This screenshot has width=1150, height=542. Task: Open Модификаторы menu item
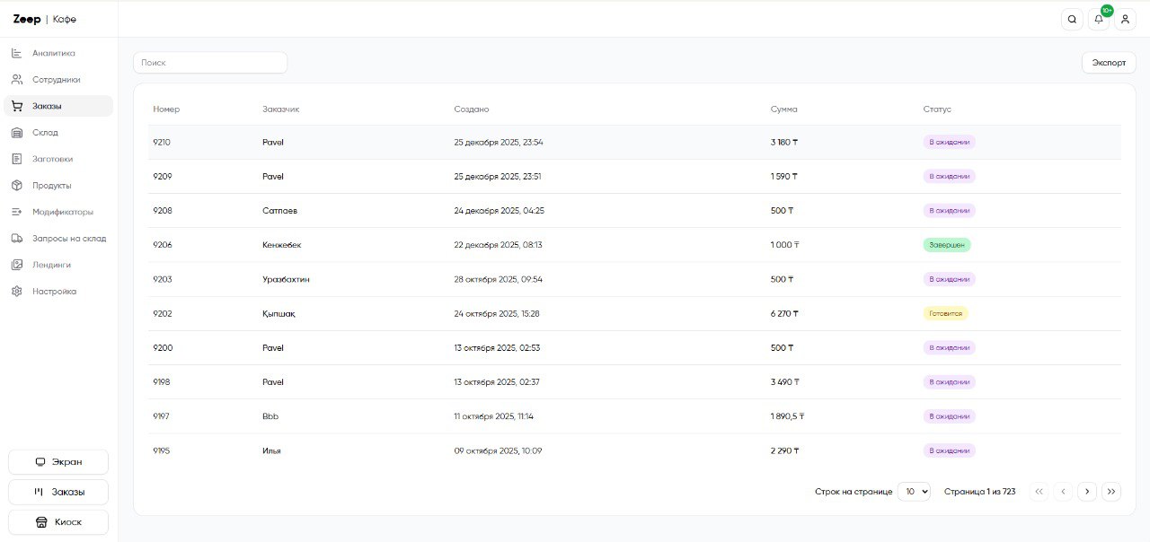[x=62, y=212]
